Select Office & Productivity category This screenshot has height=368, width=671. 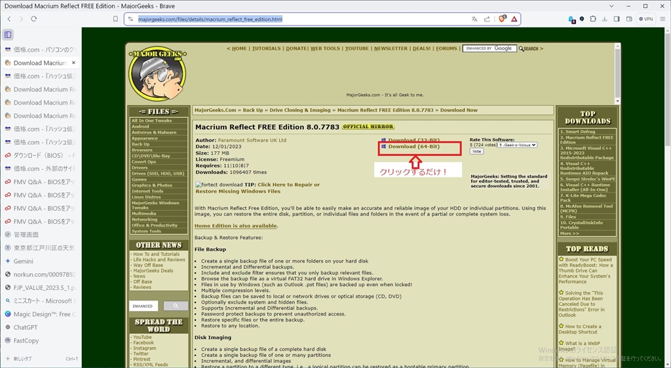[x=154, y=225]
